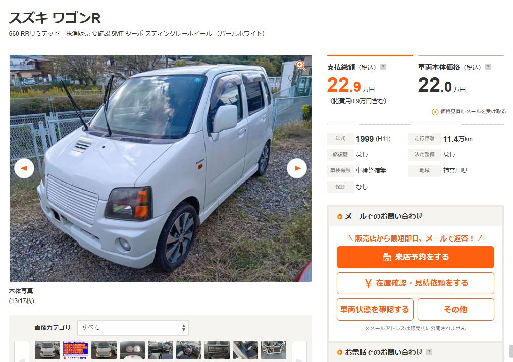Open help icon next to 支払総額

pos(383,67)
